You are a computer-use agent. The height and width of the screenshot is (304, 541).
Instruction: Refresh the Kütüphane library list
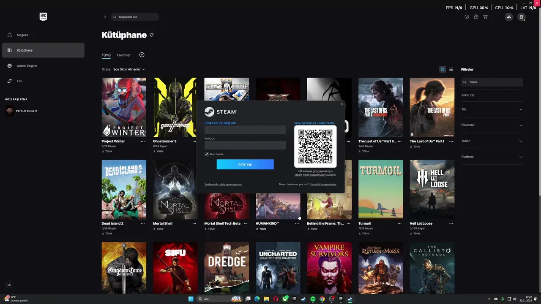pos(152,35)
